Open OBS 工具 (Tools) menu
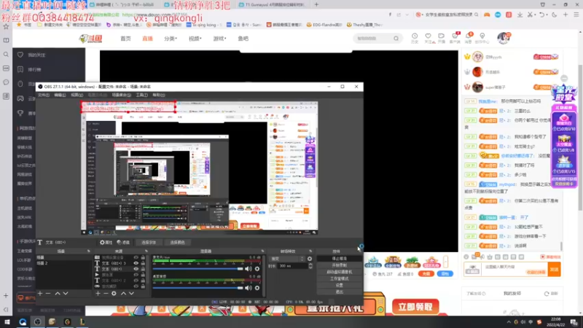 (141, 95)
